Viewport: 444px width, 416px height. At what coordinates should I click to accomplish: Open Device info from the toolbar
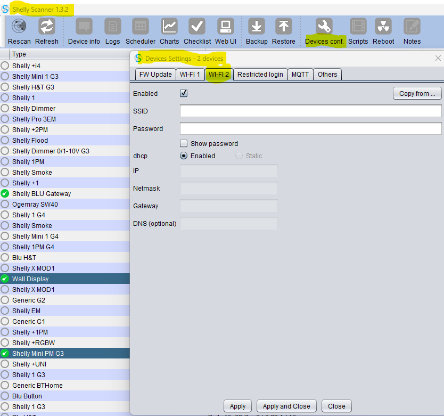(x=84, y=26)
